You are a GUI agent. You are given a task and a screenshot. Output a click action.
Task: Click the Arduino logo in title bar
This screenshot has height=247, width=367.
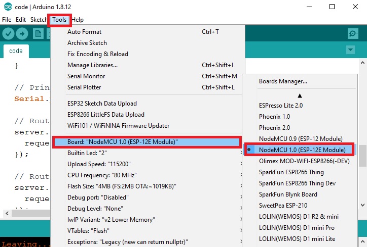click(x=8, y=7)
